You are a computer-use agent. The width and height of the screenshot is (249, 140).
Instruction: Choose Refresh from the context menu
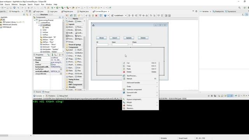(x=140, y=79)
